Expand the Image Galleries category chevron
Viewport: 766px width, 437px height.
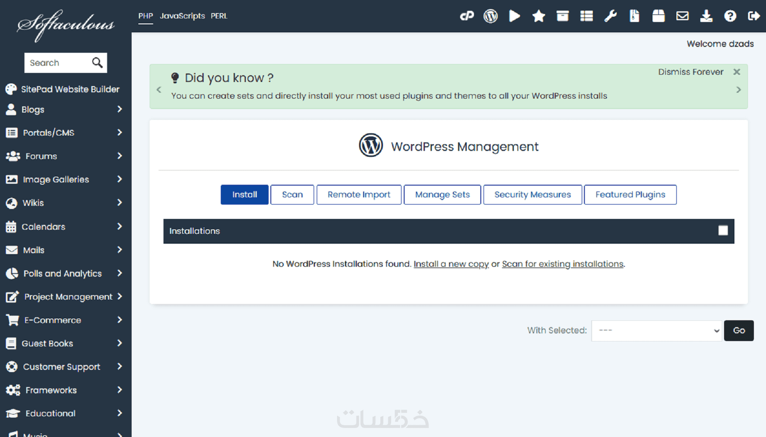point(119,179)
